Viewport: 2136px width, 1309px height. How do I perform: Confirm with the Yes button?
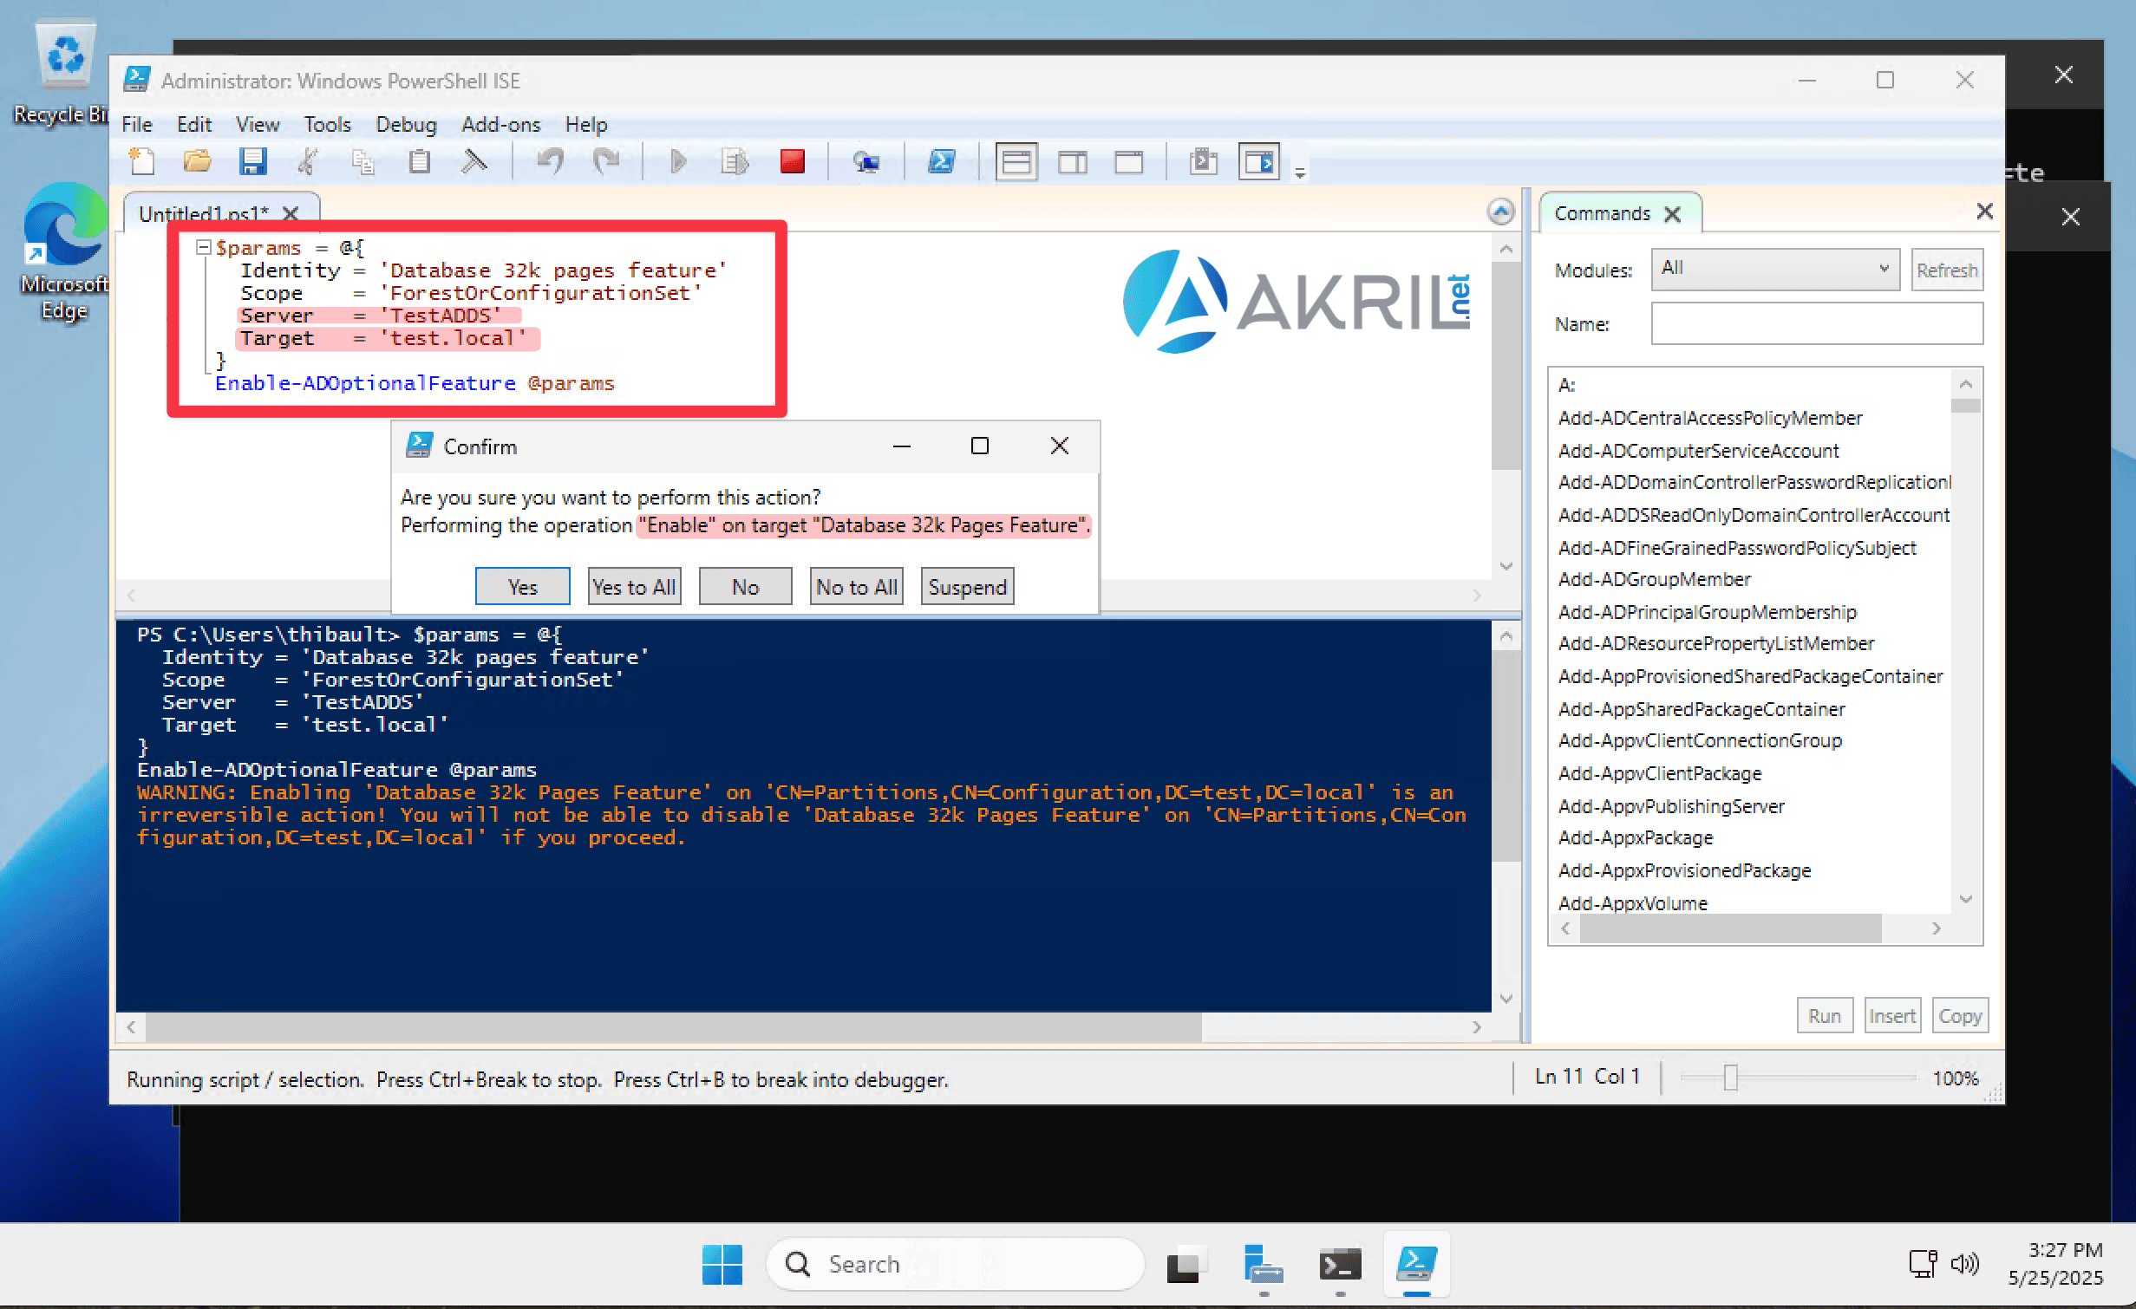tap(522, 587)
